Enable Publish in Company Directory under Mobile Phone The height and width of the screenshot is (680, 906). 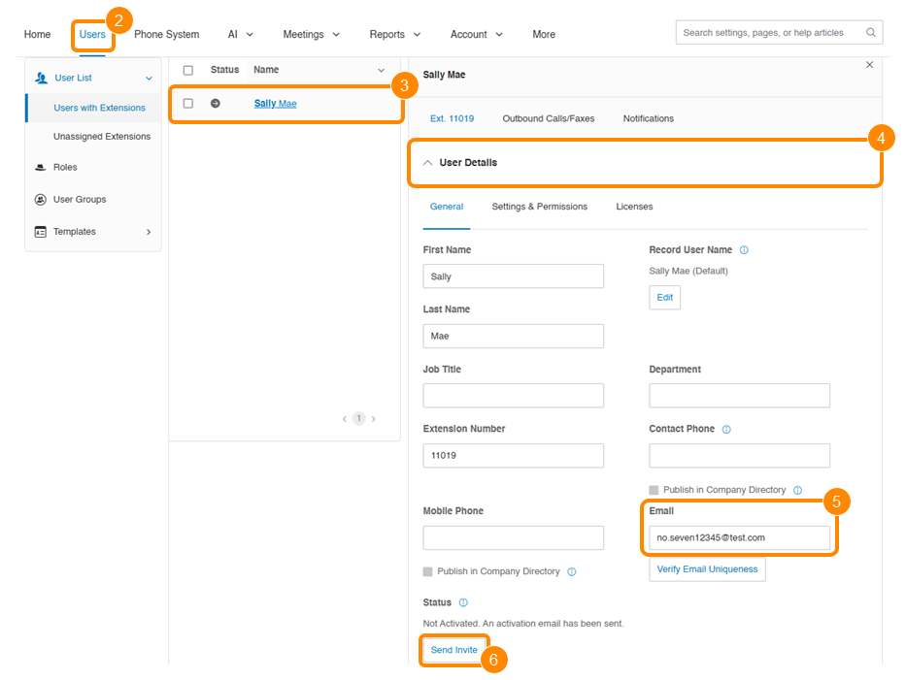point(428,571)
